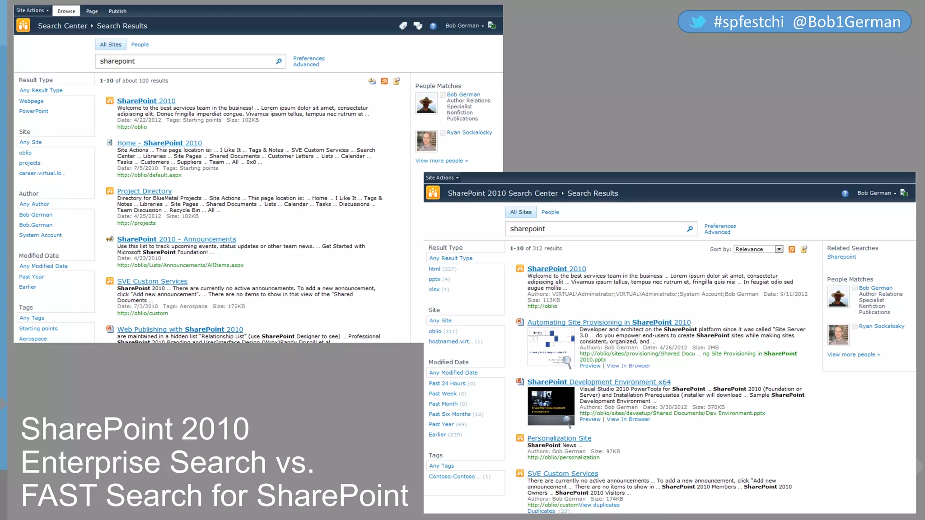Open View In Browser under Development Environment result
Viewport: 925px width, 520px height.
tap(628, 419)
